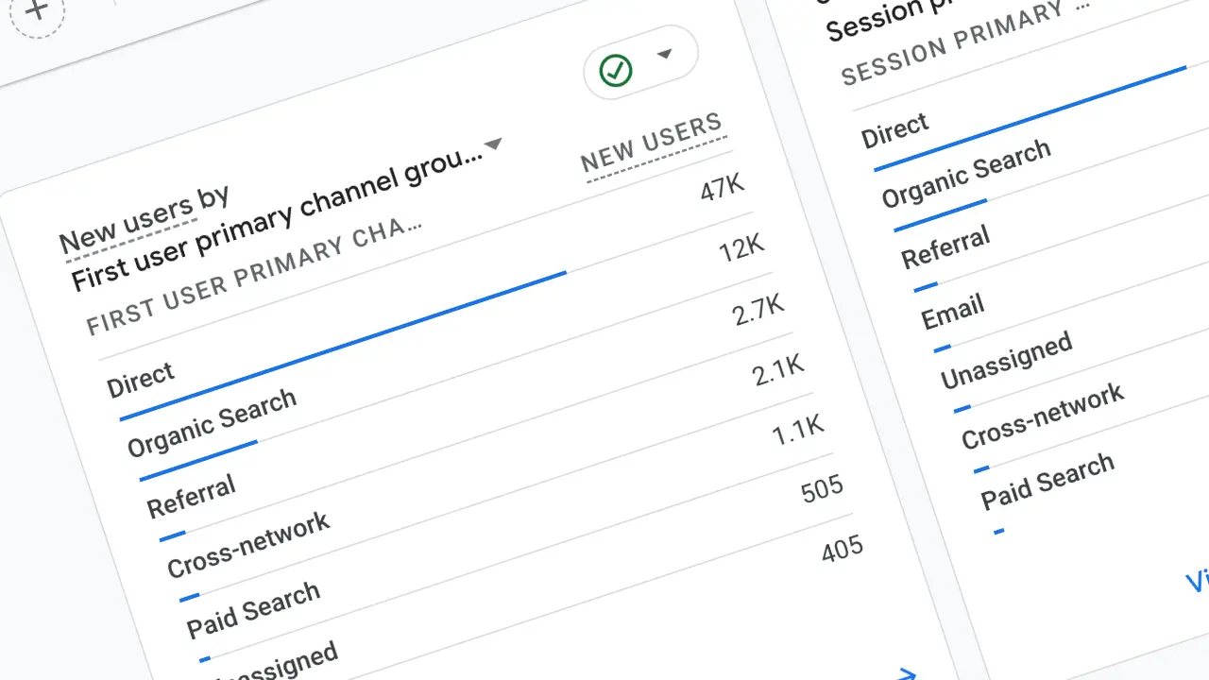Click the SESSION PRIMARY column header

point(965,41)
